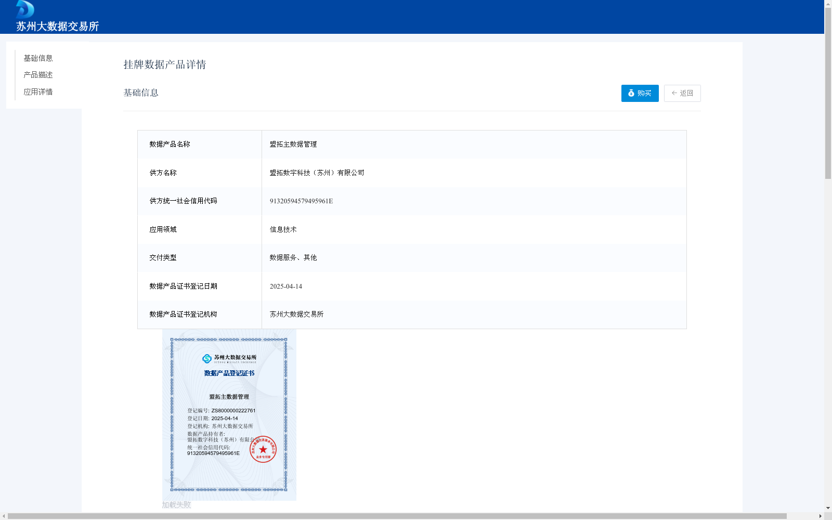
Task: Click the horizontal scrollbar left arrow
Action: pyautogui.click(x=4, y=516)
